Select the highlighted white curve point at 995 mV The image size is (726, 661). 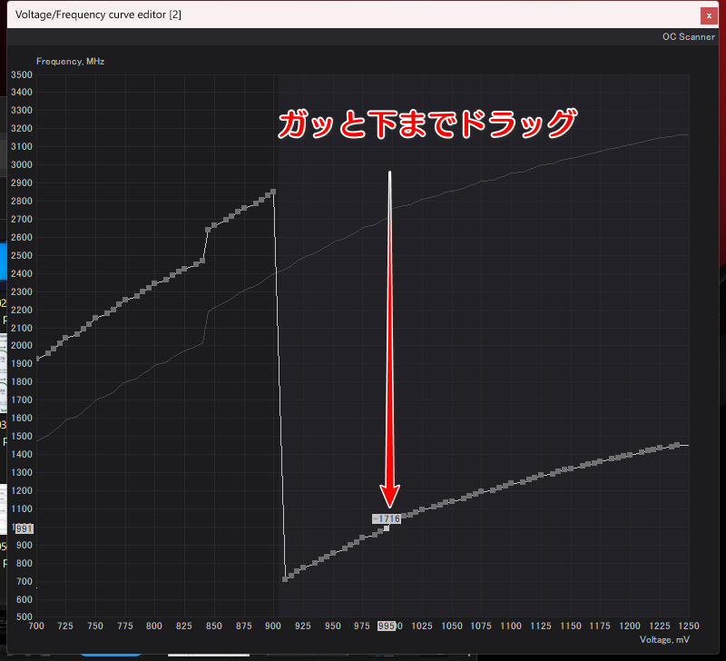pos(387,528)
